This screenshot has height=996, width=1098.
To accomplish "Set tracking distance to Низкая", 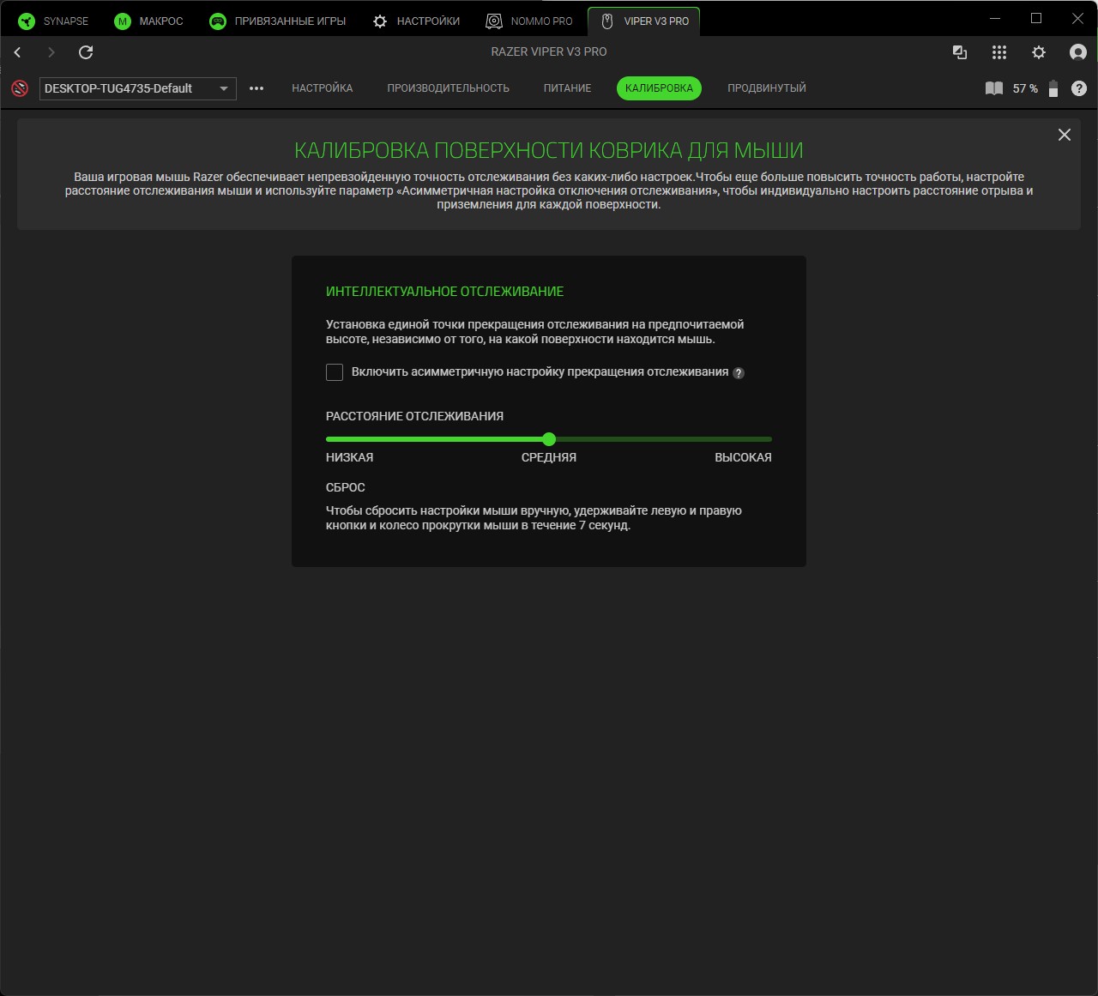I will pyautogui.click(x=349, y=457).
